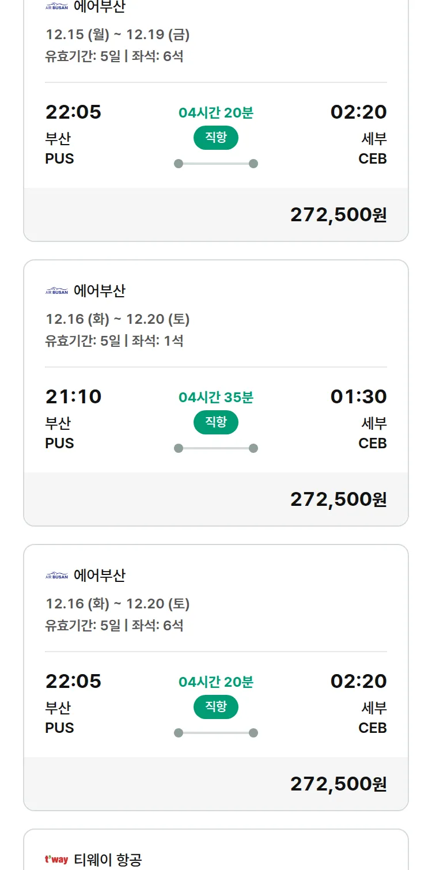Click Air Busan logo on the 12.15 flight card
Image resolution: width=432 pixels, height=870 pixels.
[56, 7]
